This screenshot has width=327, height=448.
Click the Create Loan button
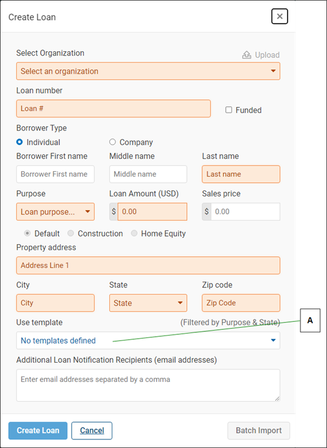click(x=38, y=431)
